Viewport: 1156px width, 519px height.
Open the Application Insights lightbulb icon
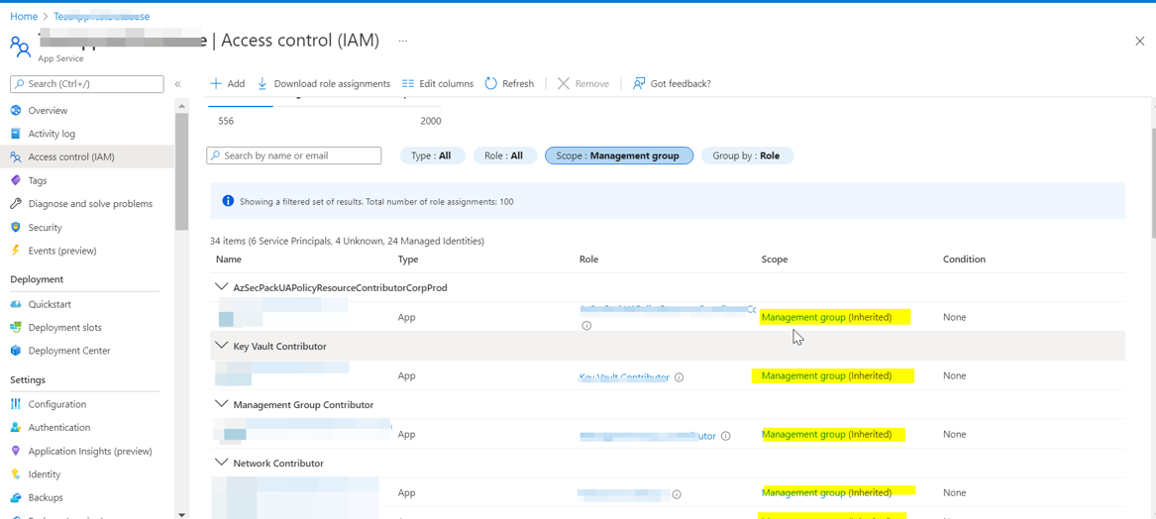16,452
